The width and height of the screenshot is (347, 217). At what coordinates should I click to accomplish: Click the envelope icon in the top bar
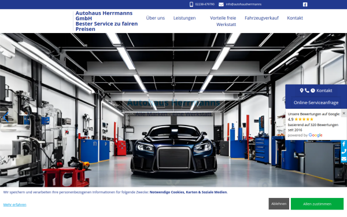coord(221,5)
